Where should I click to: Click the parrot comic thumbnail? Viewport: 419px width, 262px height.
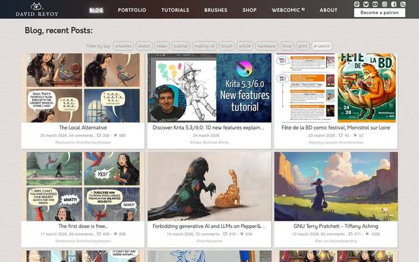click(x=83, y=186)
